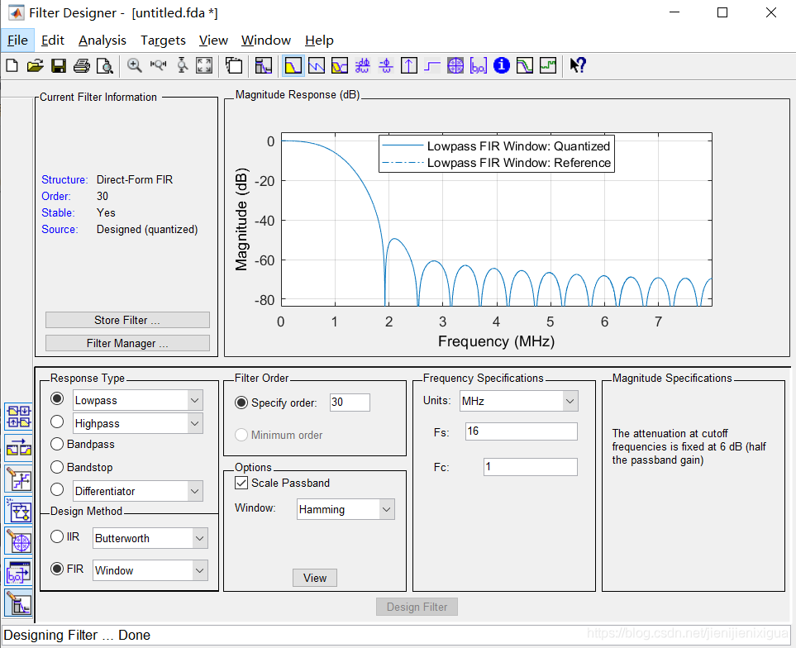Screen dimensions: 796x648
Task: Select the Specify order radio button
Action: coord(241,403)
